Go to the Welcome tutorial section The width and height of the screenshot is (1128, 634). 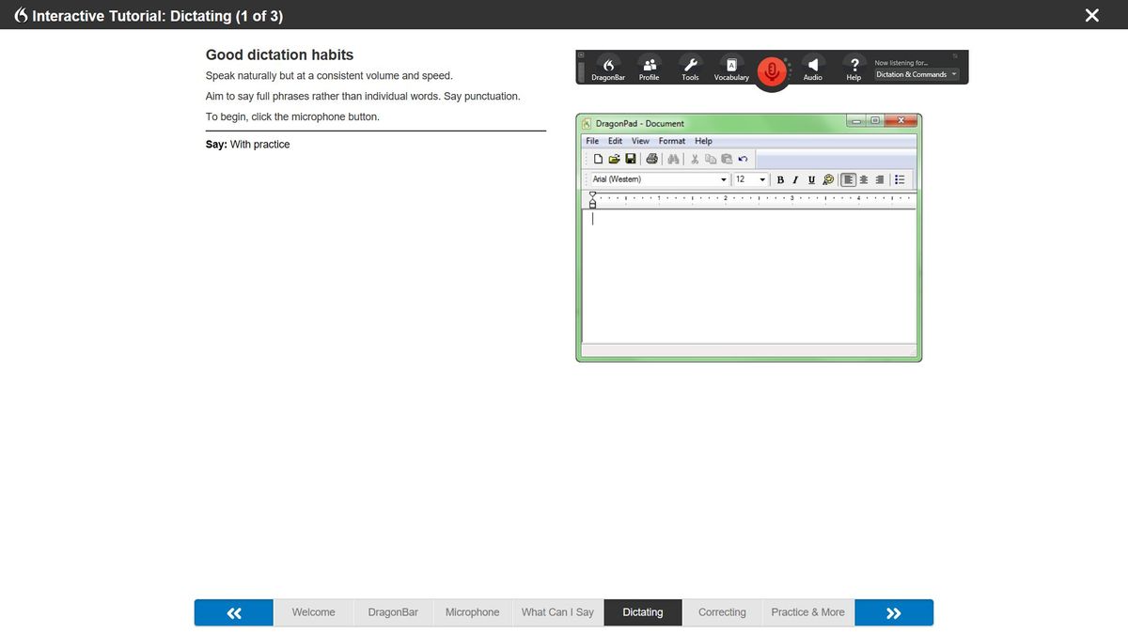point(313,611)
